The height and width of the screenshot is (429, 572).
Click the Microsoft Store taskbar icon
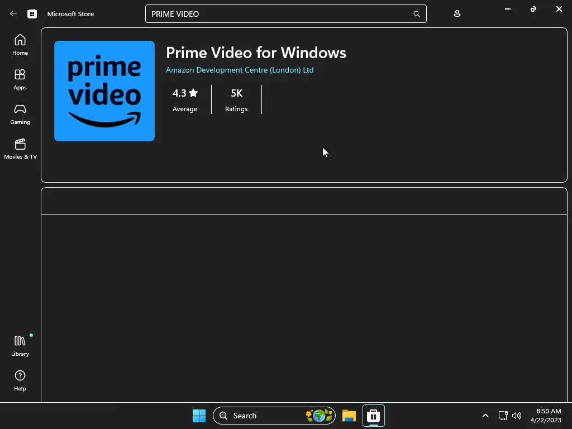click(373, 416)
